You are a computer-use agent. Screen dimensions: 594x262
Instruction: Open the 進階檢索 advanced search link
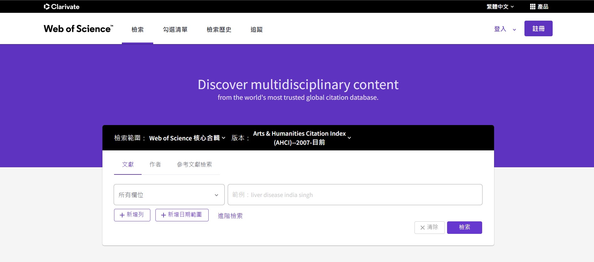tap(230, 216)
